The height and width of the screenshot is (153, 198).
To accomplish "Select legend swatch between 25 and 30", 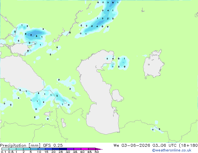I will 63,149.
